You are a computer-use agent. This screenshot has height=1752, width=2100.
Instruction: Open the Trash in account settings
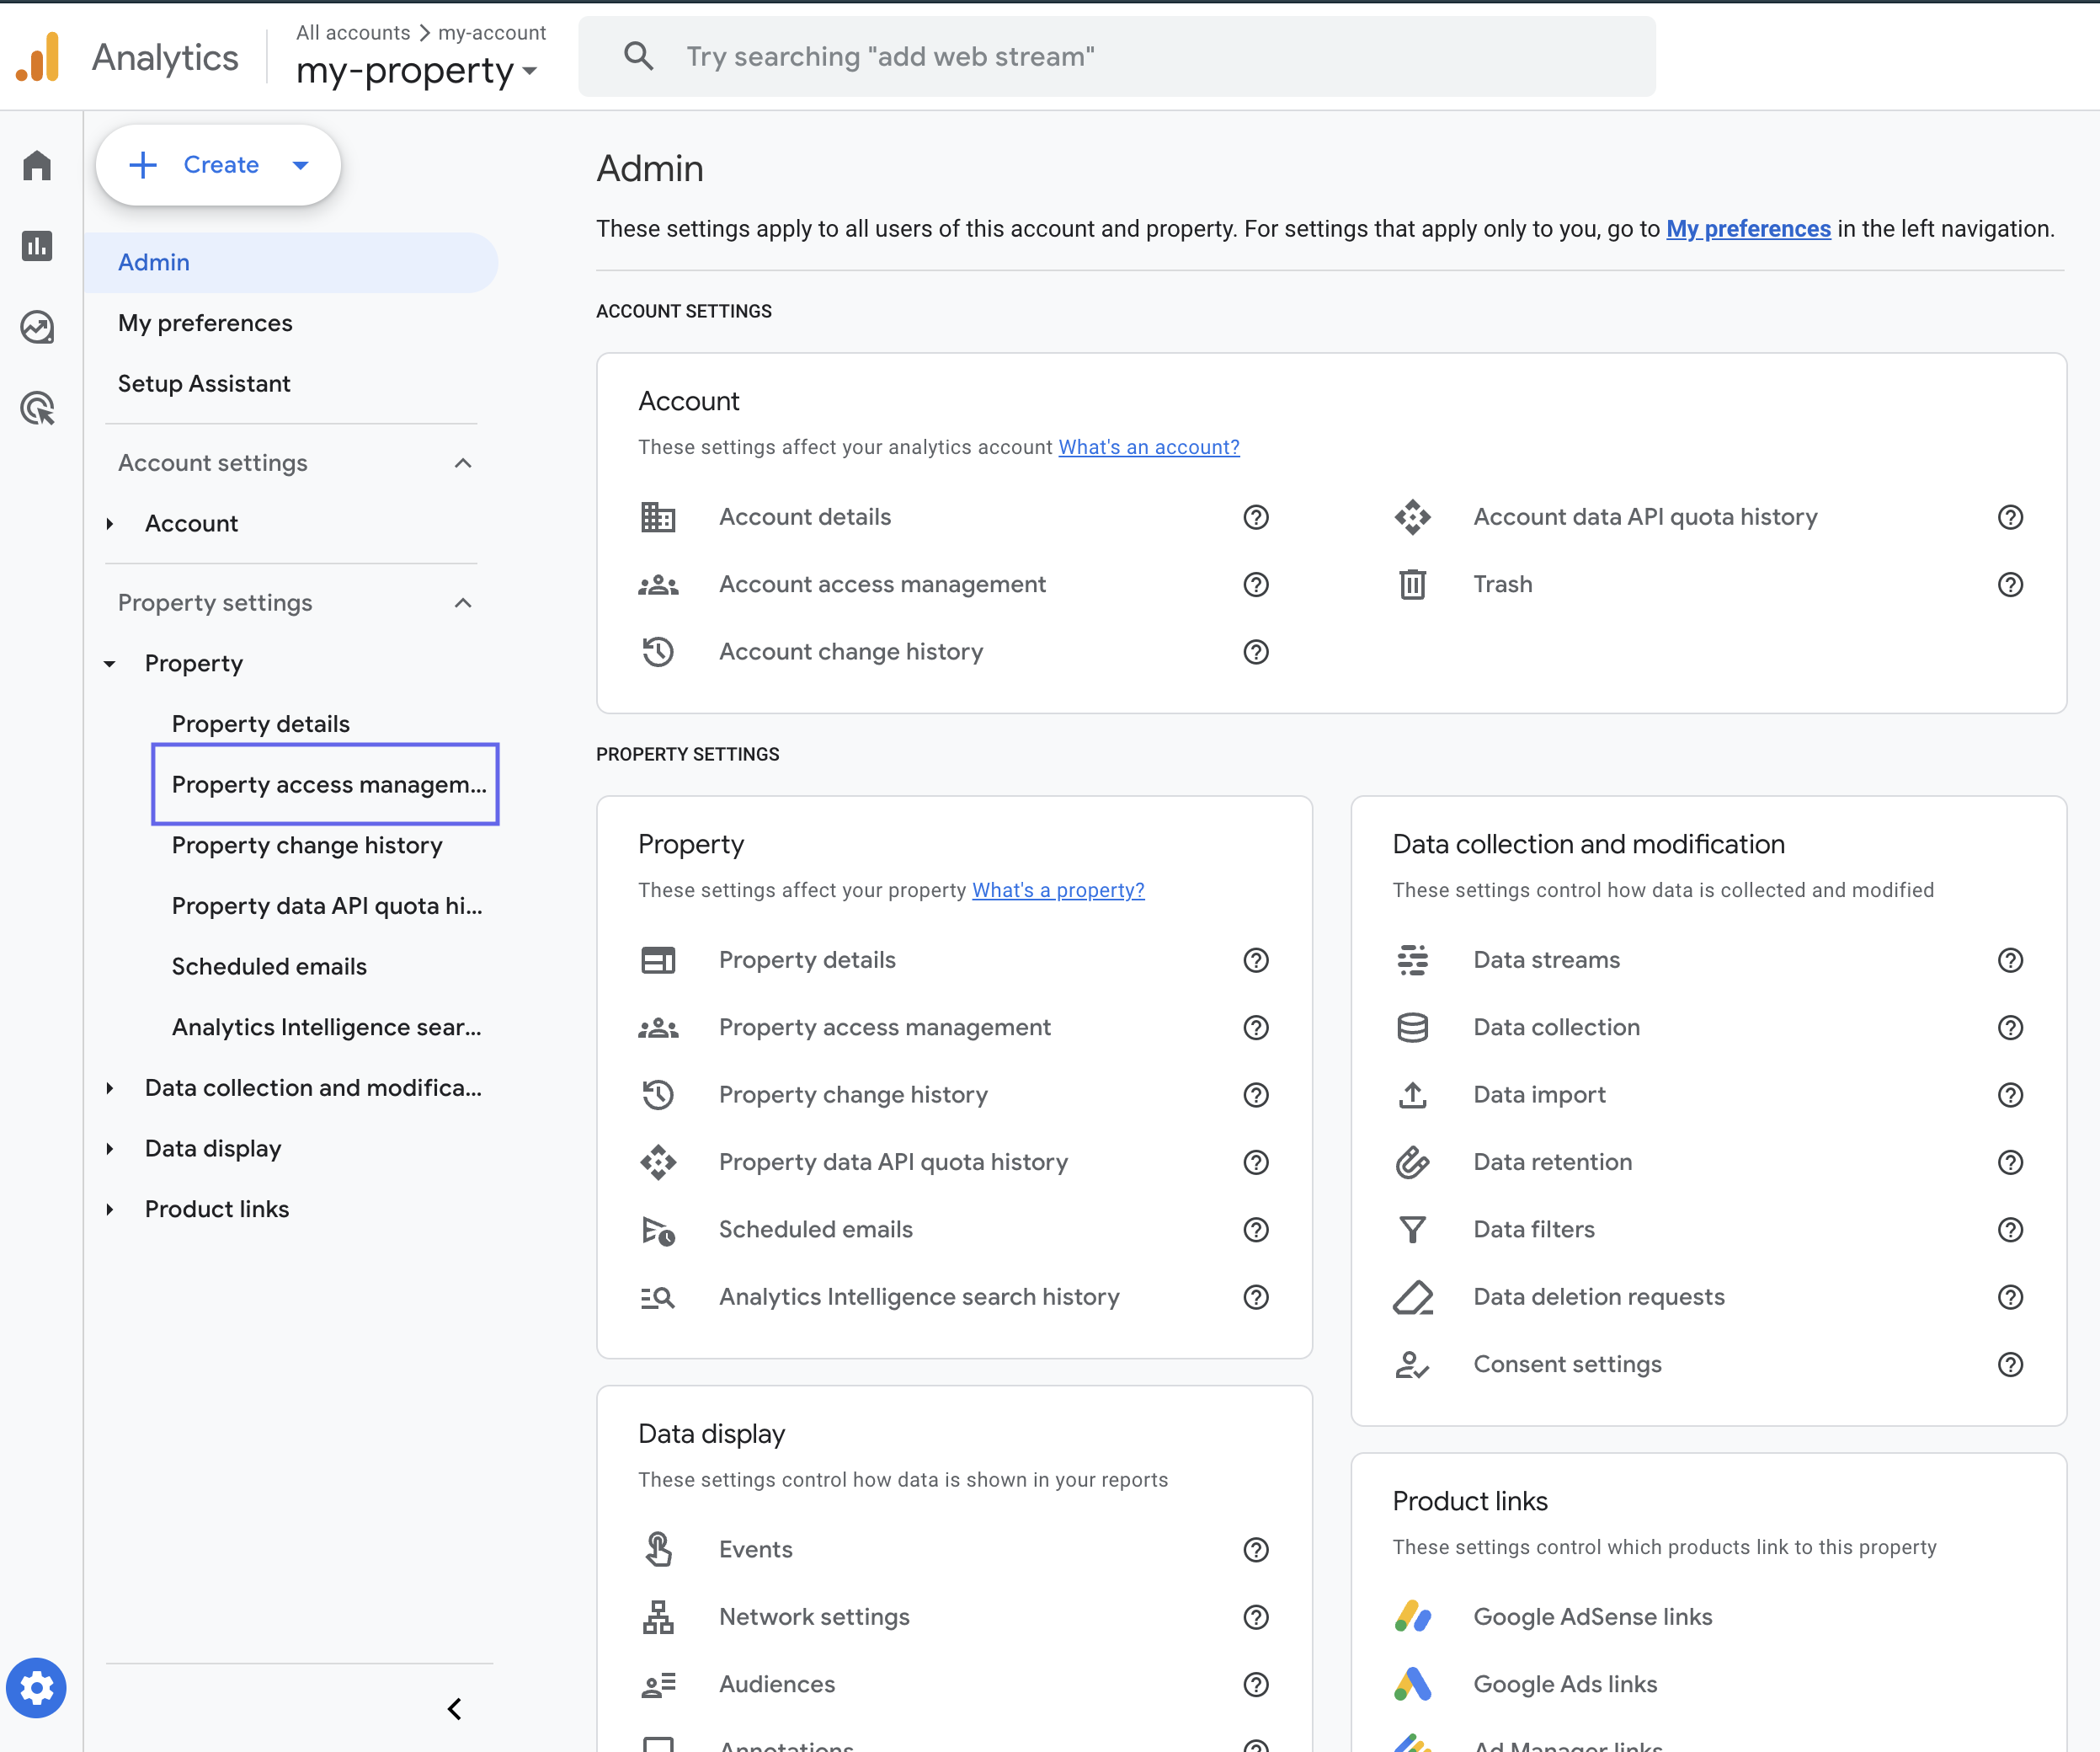[x=1501, y=584]
